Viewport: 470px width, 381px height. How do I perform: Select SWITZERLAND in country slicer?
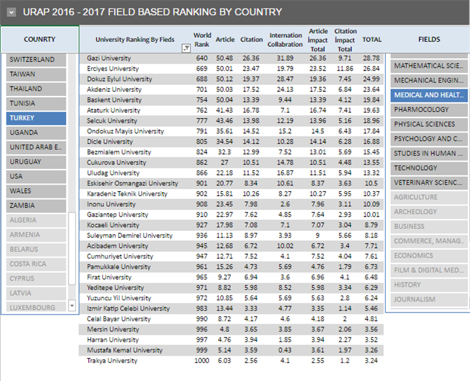[36, 59]
